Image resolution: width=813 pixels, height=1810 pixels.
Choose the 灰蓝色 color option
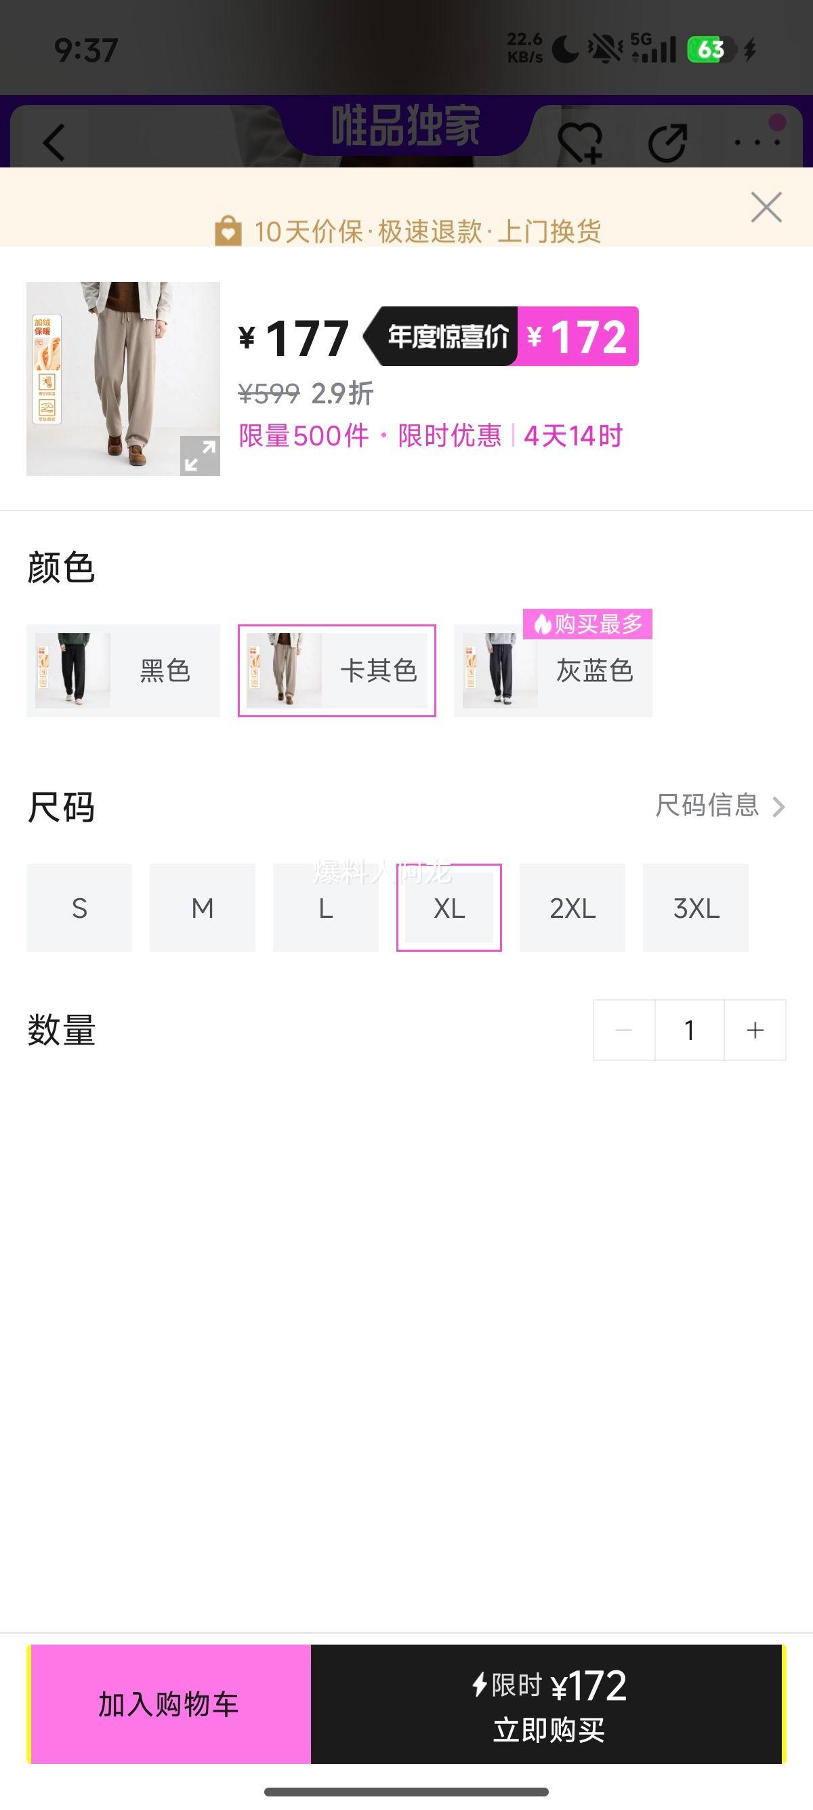(554, 670)
